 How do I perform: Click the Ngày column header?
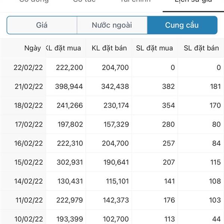[x=32, y=48]
